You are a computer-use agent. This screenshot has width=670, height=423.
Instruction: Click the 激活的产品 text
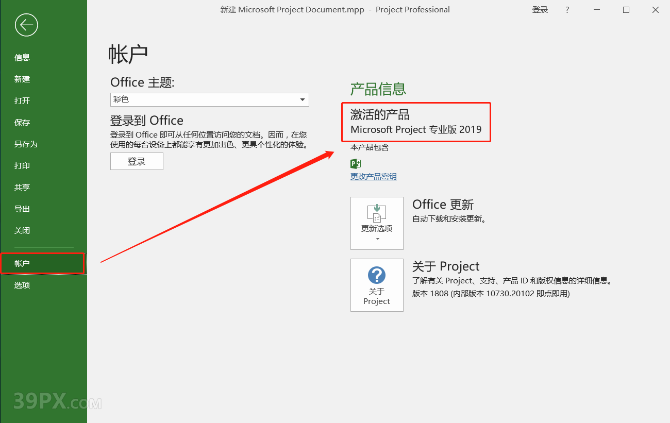coord(380,114)
